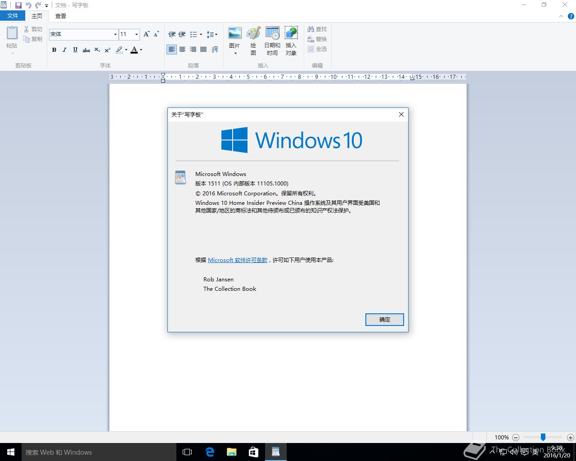
Task: Click the font color A swatch
Action: pos(134,50)
